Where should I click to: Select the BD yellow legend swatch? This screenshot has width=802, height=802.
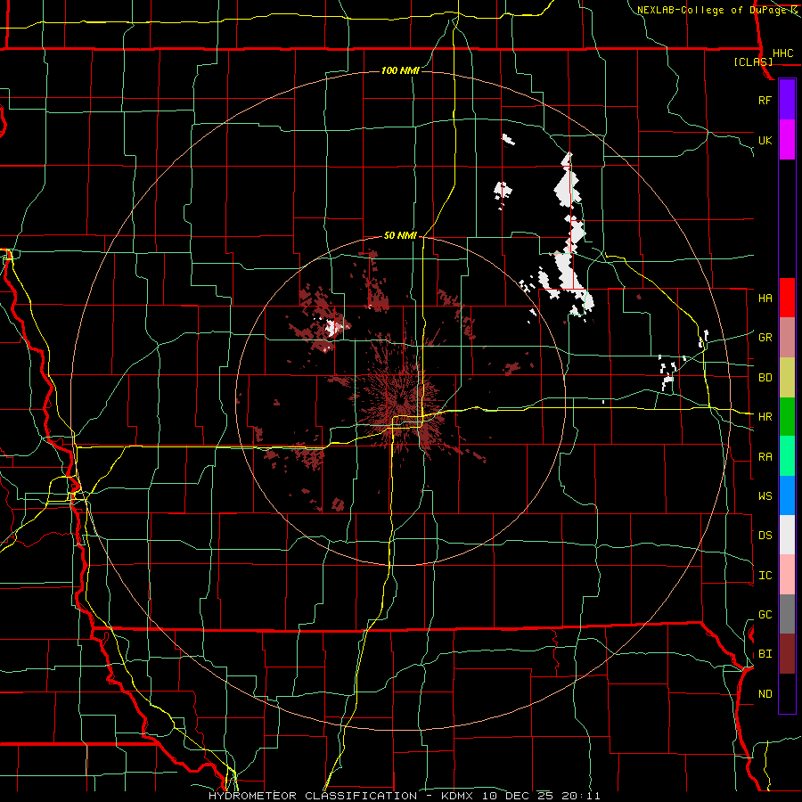point(787,378)
